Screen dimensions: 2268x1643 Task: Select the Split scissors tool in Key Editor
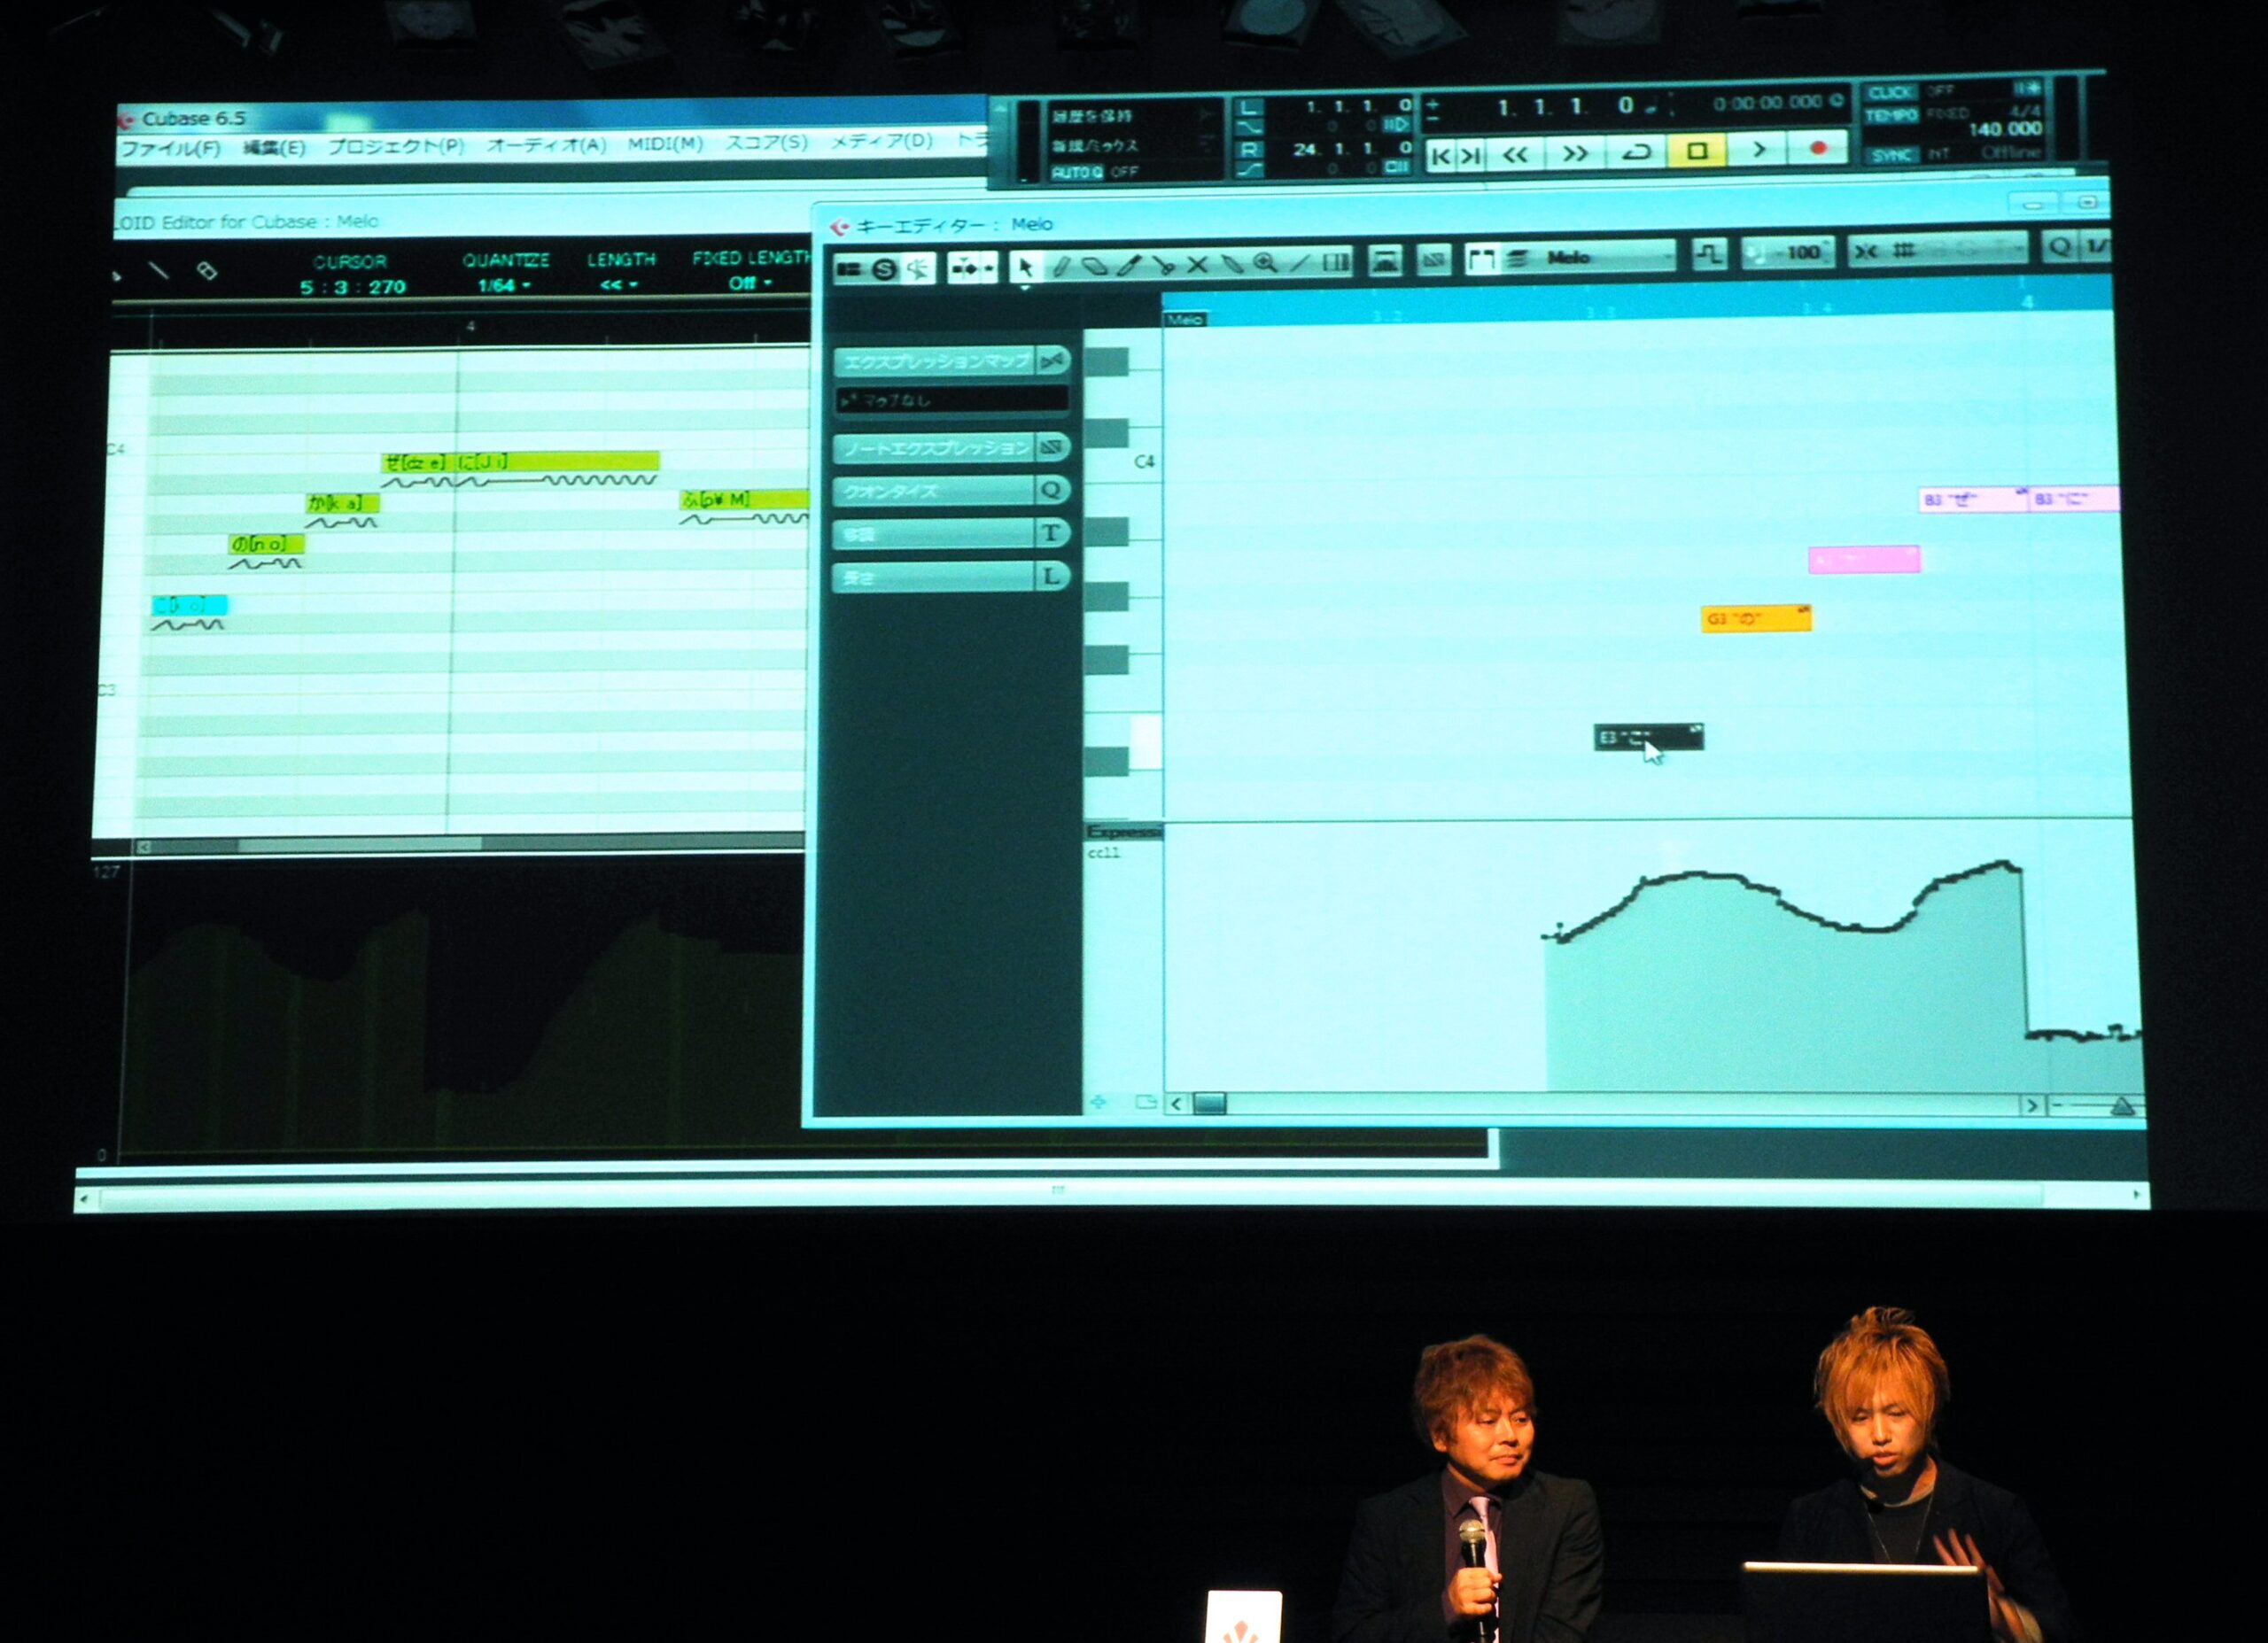pos(1163,265)
